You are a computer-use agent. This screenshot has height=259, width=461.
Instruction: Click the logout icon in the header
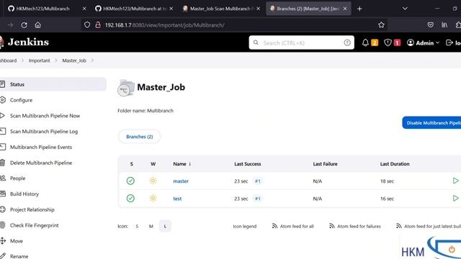449,43
